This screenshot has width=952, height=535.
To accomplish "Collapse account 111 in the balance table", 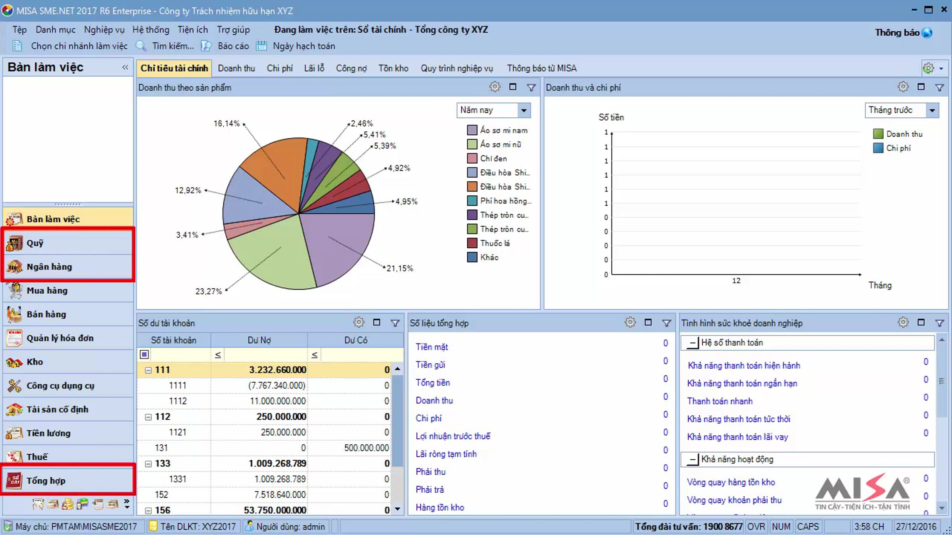I will (x=148, y=370).
